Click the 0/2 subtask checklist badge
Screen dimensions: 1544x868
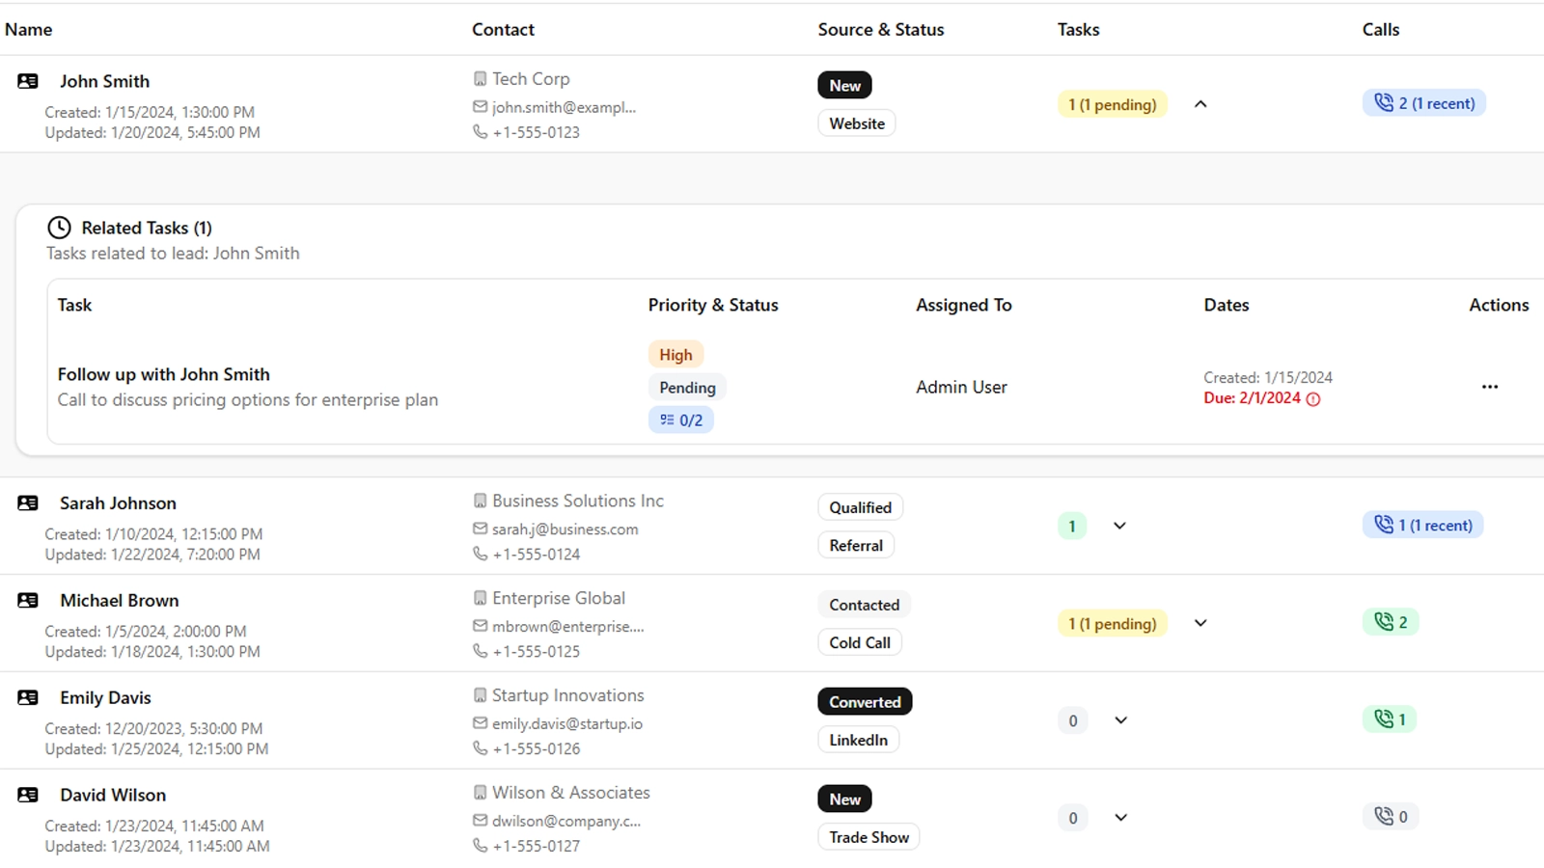681,420
